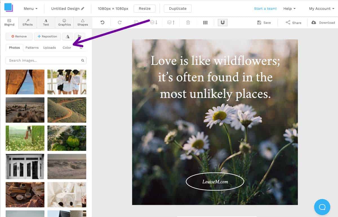Expand the Help dropdown

(289, 8)
